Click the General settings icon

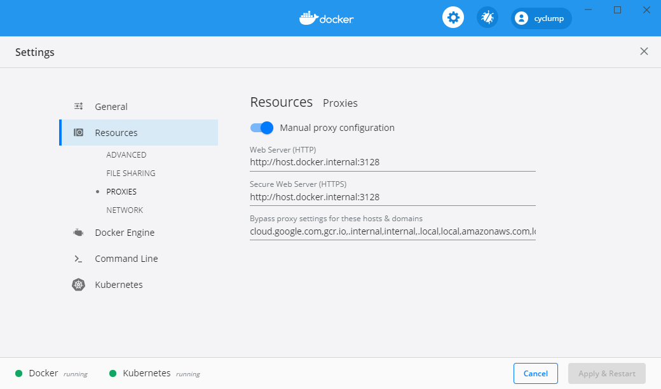pyautogui.click(x=79, y=106)
